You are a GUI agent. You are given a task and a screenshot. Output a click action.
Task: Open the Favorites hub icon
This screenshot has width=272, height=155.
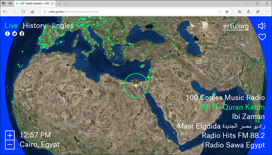coord(240,11)
